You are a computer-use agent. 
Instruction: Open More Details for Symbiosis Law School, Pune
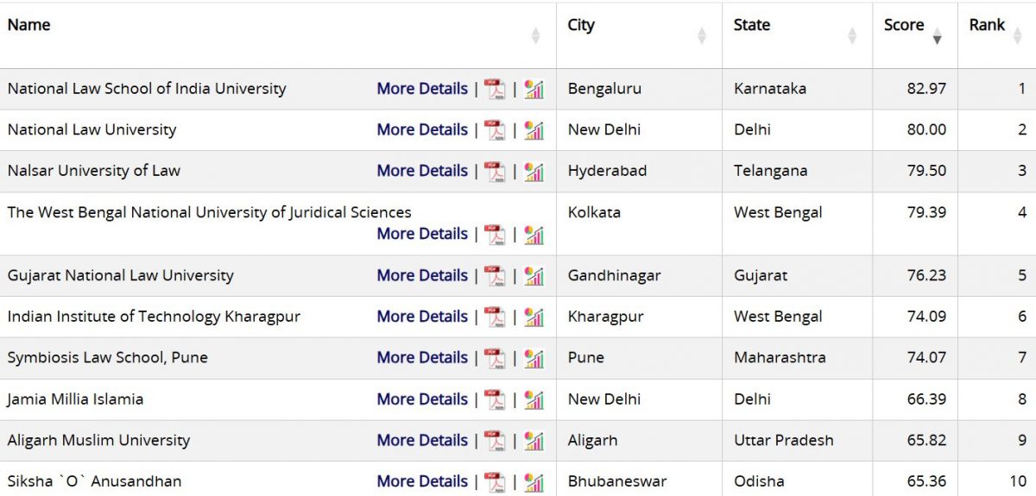click(x=422, y=357)
